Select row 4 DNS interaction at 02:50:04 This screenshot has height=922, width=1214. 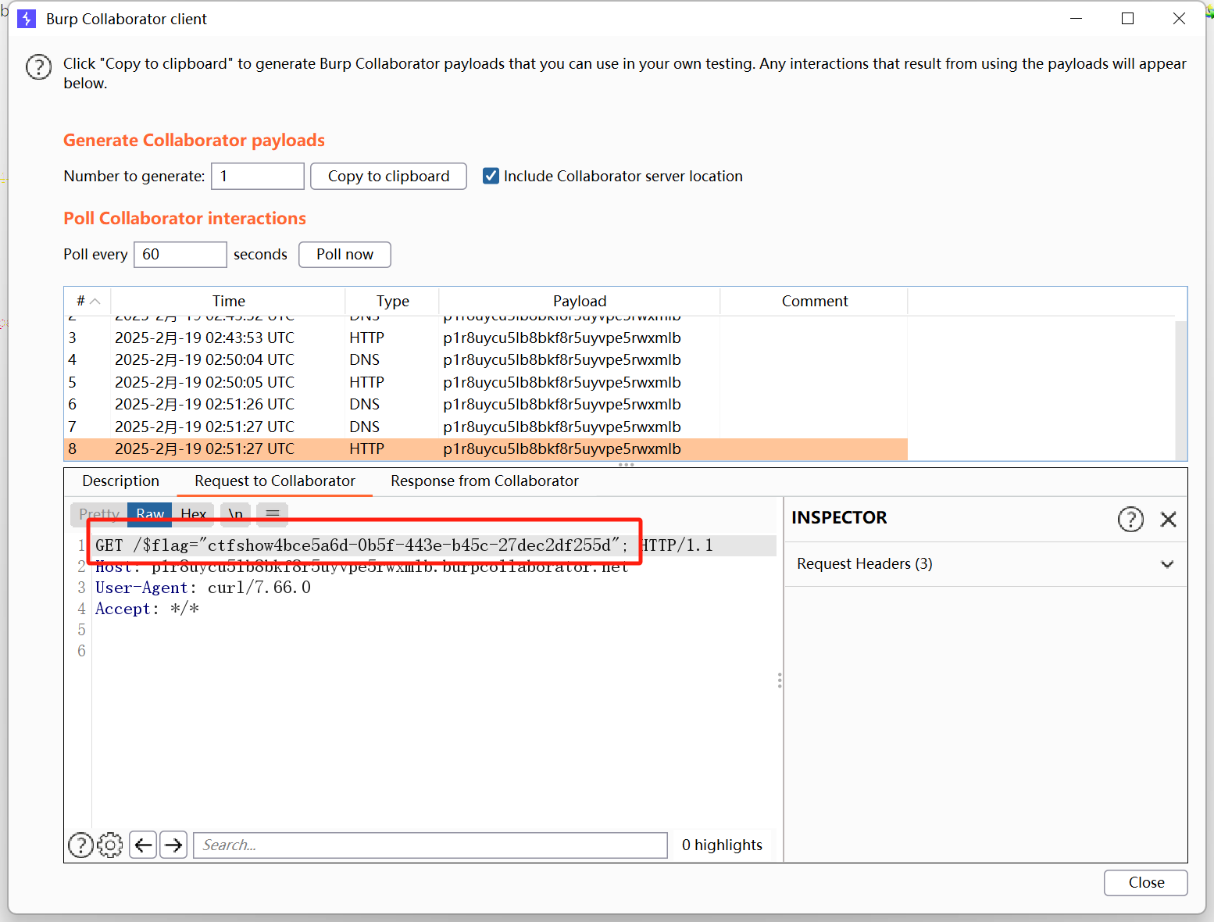click(486, 360)
